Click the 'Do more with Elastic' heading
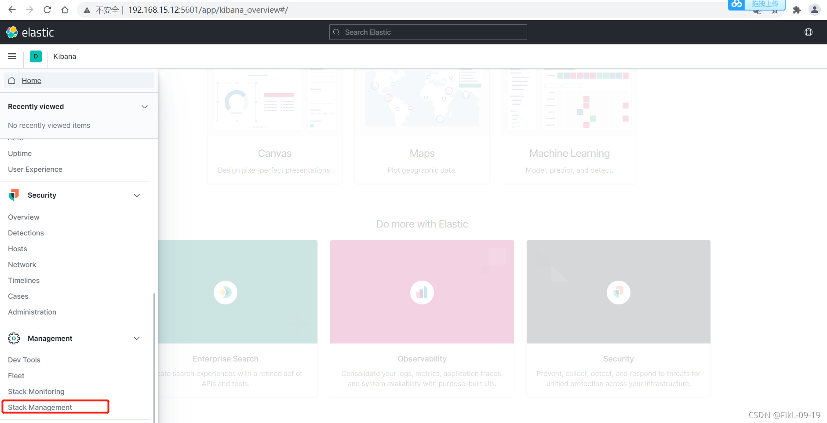The width and height of the screenshot is (827, 423). (422, 224)
